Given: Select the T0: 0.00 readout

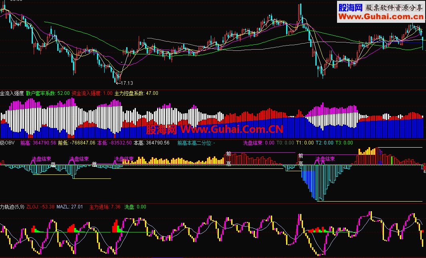Looking at the screenshot, I should (285, 143).
